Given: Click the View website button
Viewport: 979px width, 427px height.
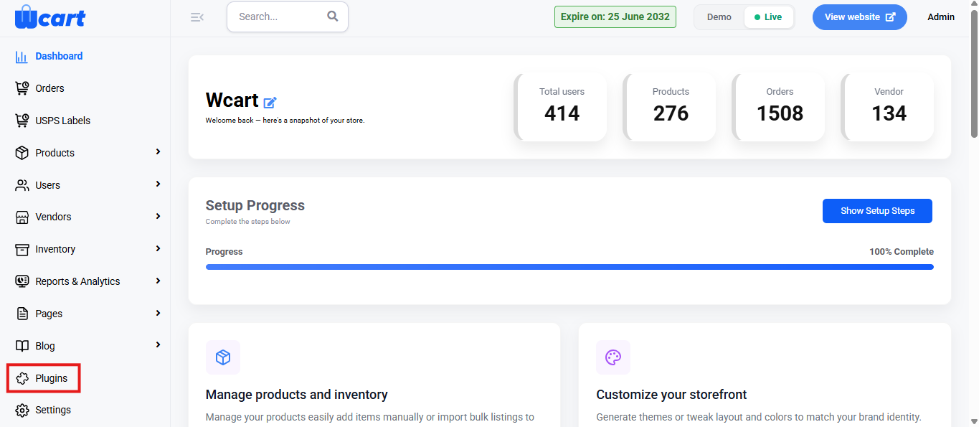Looking at the screenshot, I should [x=859, y=17].
